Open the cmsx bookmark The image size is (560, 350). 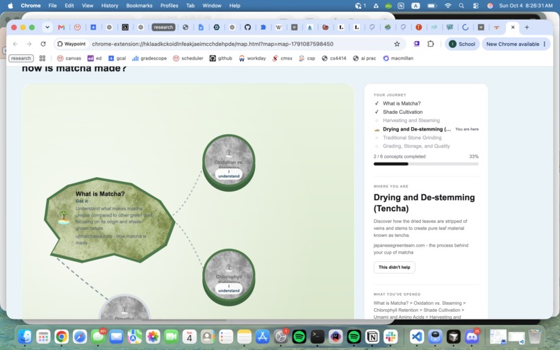(x=282, y=58)
